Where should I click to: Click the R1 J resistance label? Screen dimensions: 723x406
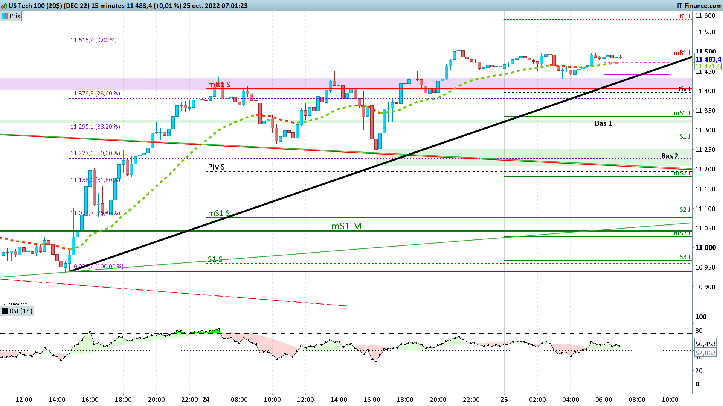pyautogui.click(x=685, y=16)
